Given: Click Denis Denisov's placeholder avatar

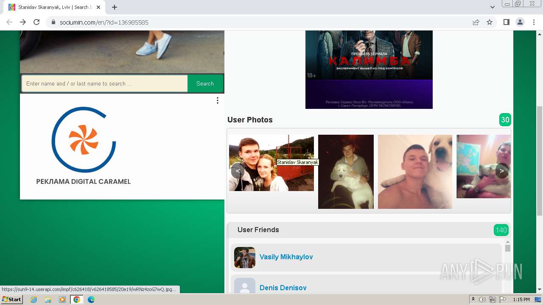Looking at the screenshot, I should click(245, 286).
